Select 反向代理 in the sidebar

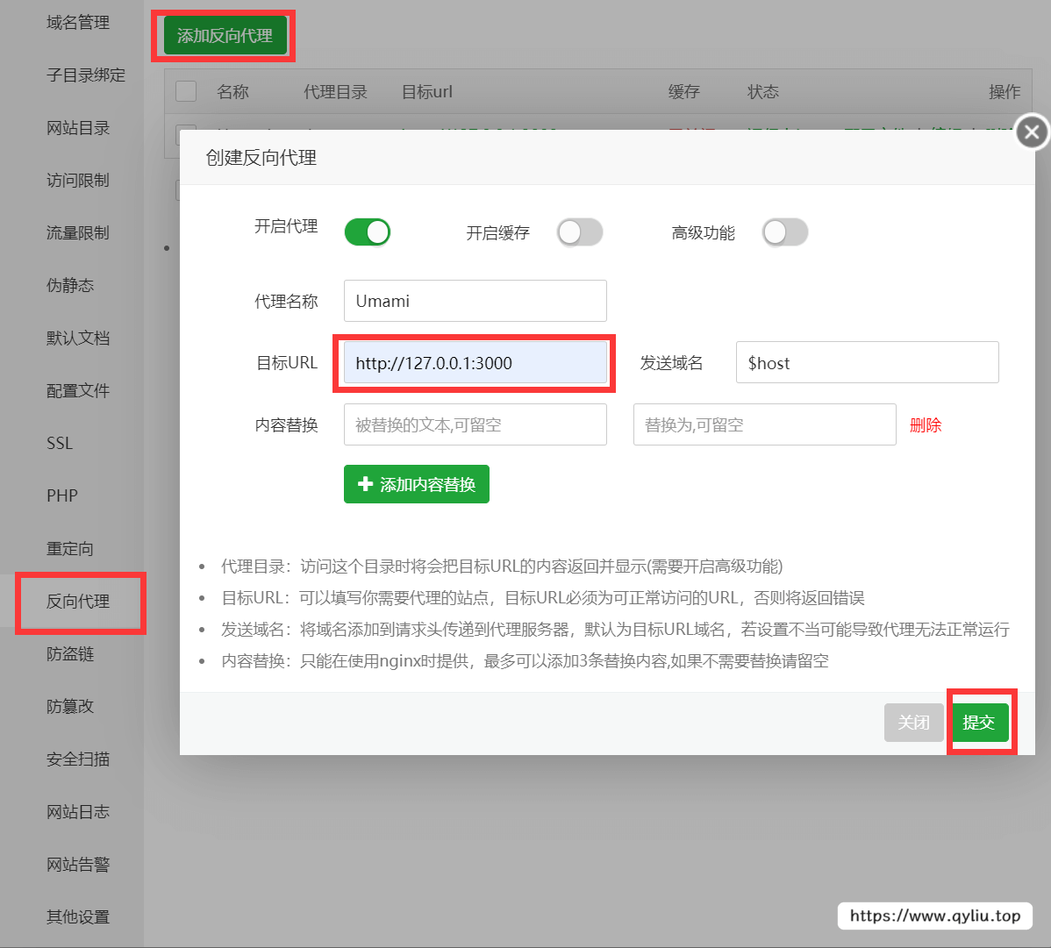coord(77,602)
